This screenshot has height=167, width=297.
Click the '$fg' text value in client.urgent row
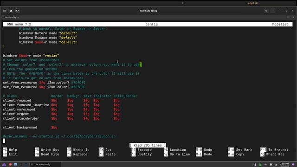[86, 114]
